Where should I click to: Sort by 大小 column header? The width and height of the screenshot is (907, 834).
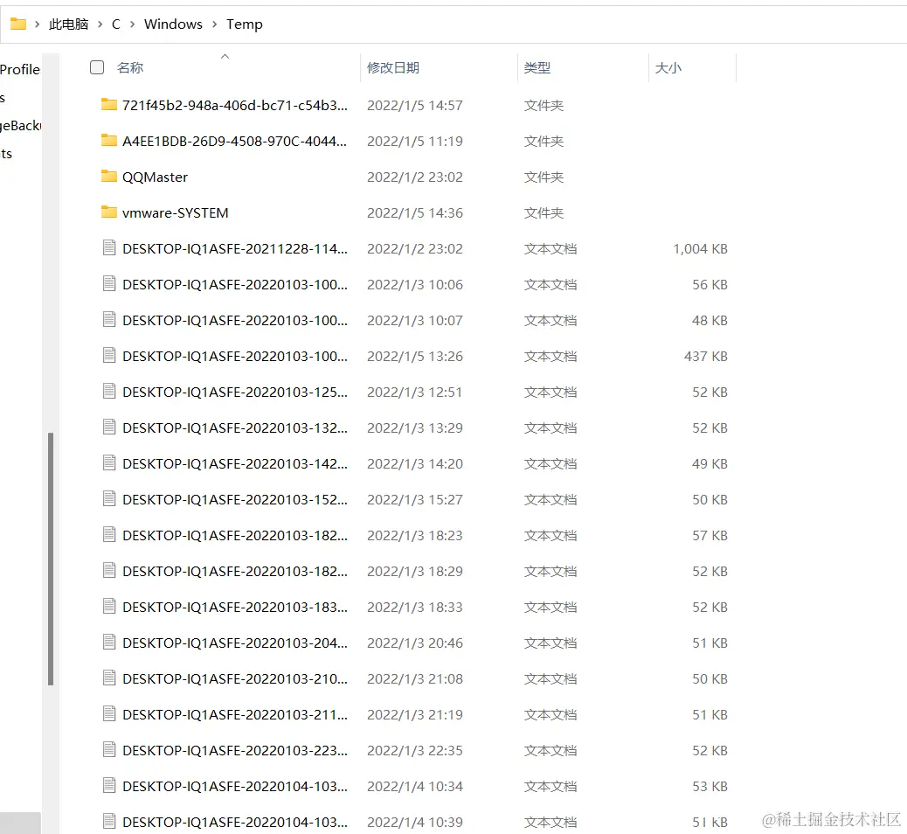tap(668, 67)
